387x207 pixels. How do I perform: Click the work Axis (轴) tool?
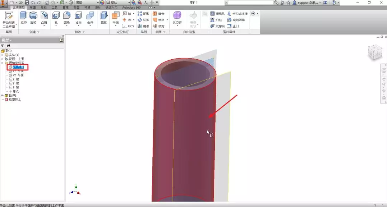pos(128,14)
